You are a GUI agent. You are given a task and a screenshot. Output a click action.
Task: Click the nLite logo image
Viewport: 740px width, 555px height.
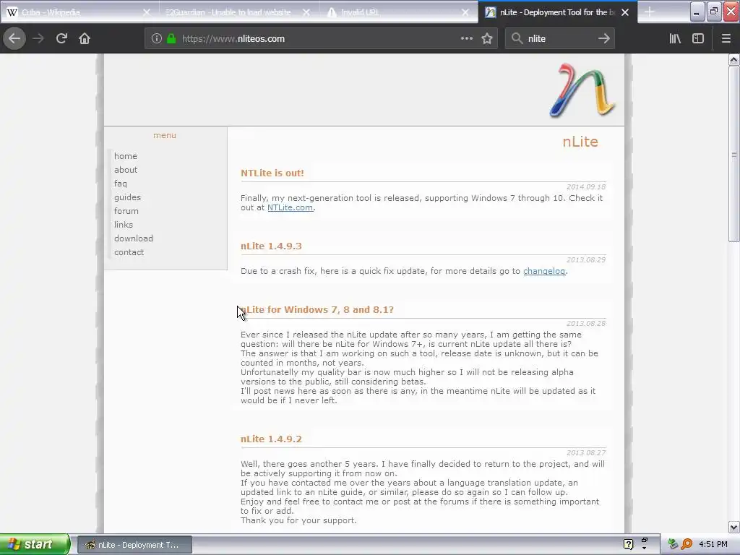tap(583, 90)
